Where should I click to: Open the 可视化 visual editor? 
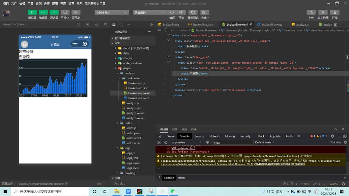65,12
